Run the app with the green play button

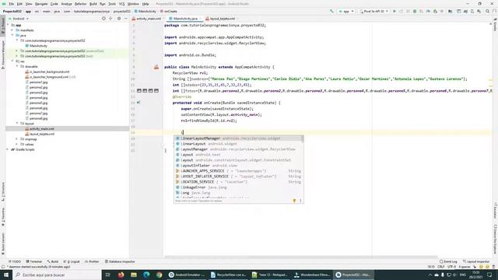395,11
